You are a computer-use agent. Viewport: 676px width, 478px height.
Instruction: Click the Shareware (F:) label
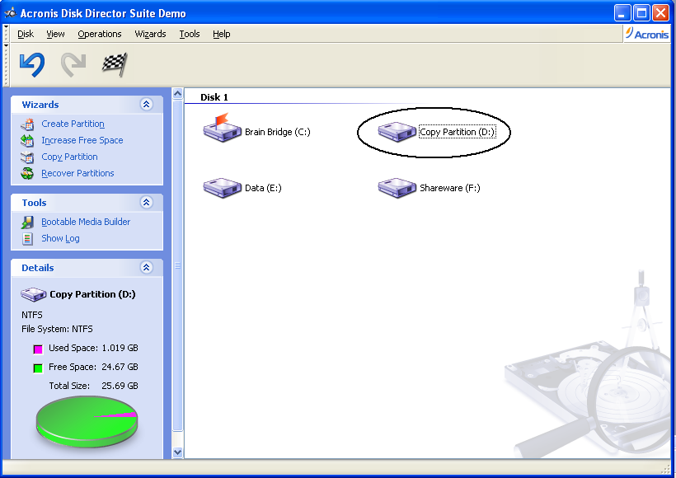tap(449, 188)
